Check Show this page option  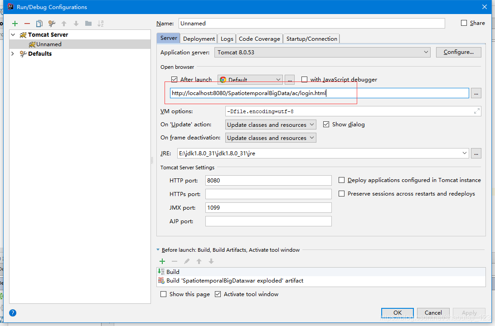tap(163, 294)
